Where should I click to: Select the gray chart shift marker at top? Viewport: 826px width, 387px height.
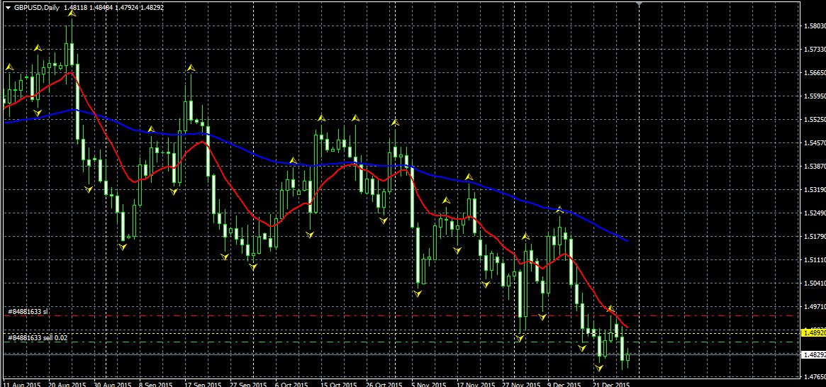click(x=639, y=4)
